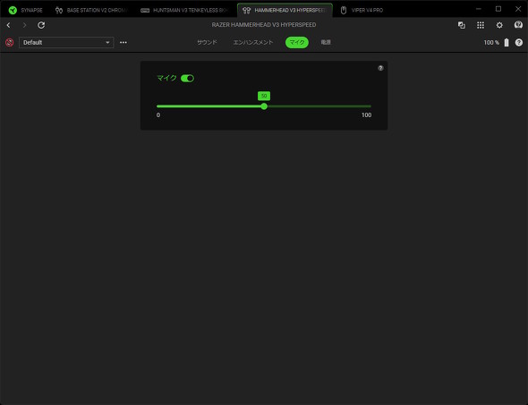Screen dimensions: 528x405
Task: Open the modules grid icon
Action: click(481, 25)
